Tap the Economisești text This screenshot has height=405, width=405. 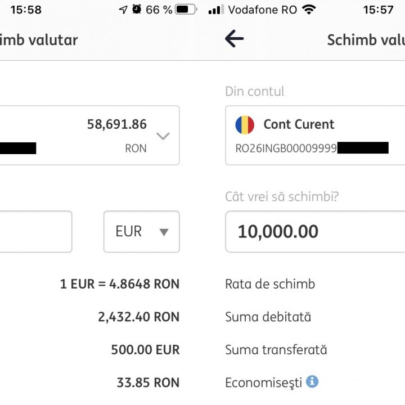click(263, 382)
